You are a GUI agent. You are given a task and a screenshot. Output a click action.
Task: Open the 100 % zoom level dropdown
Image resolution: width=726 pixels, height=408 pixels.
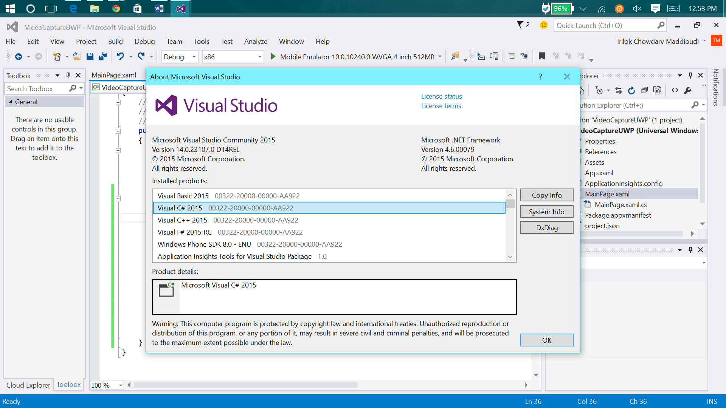point(121,385)
